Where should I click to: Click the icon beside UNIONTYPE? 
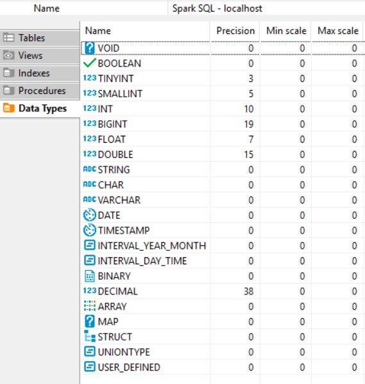(x=90, y=351)
